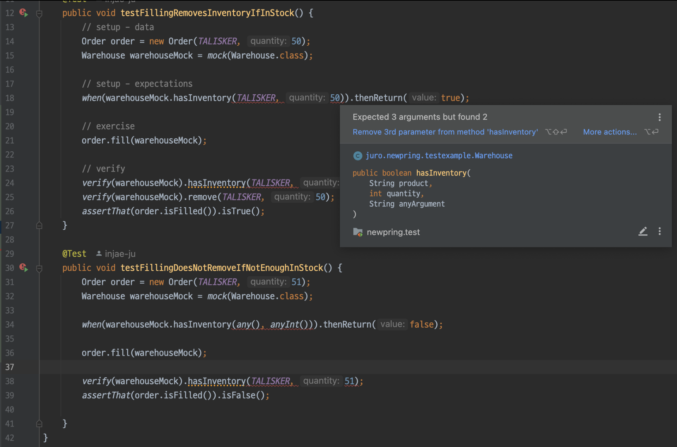This screenshot has height=447, width=677.
Task: Click assertThat isTrue statement on line 26
Action: 173,211
